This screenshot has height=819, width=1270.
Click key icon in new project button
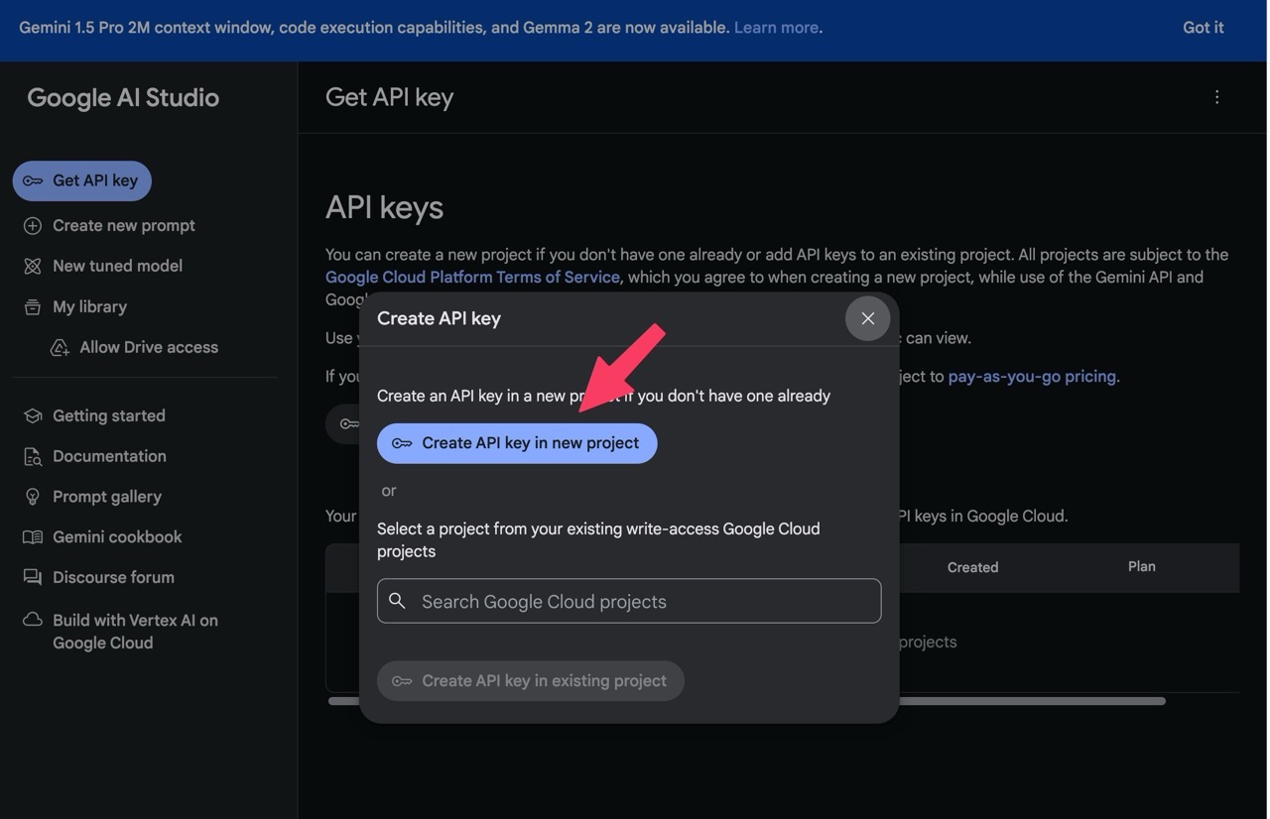click(402, 443)
